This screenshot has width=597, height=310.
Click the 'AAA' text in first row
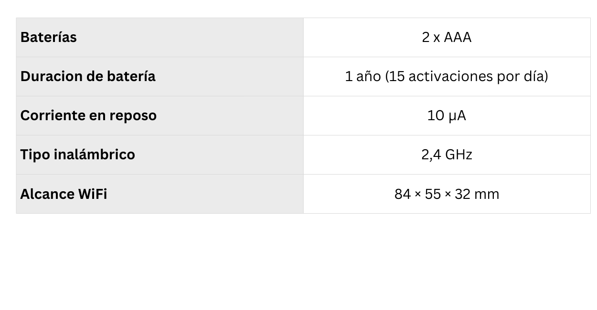pos(458,37)
